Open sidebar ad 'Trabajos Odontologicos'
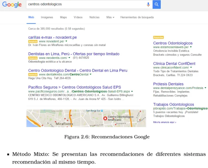This screenshot has width=208, height=168. pyautogui.click(x=173, y=104)
